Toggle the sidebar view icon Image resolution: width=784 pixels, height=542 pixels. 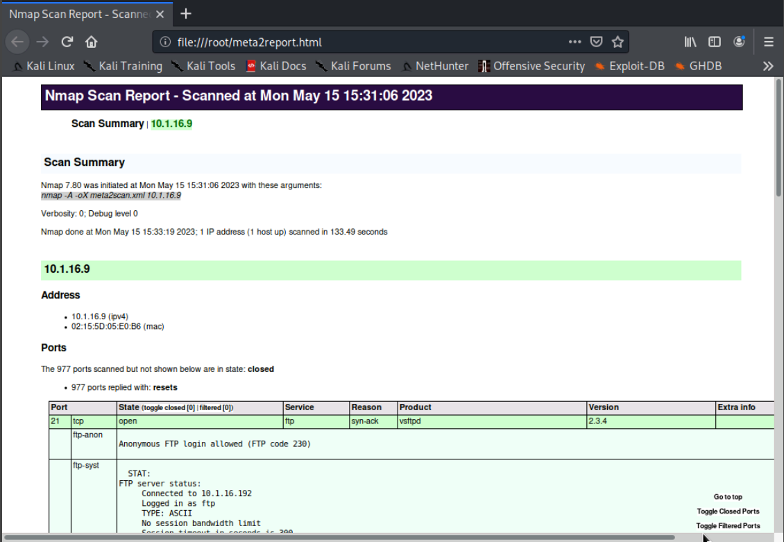715,42
